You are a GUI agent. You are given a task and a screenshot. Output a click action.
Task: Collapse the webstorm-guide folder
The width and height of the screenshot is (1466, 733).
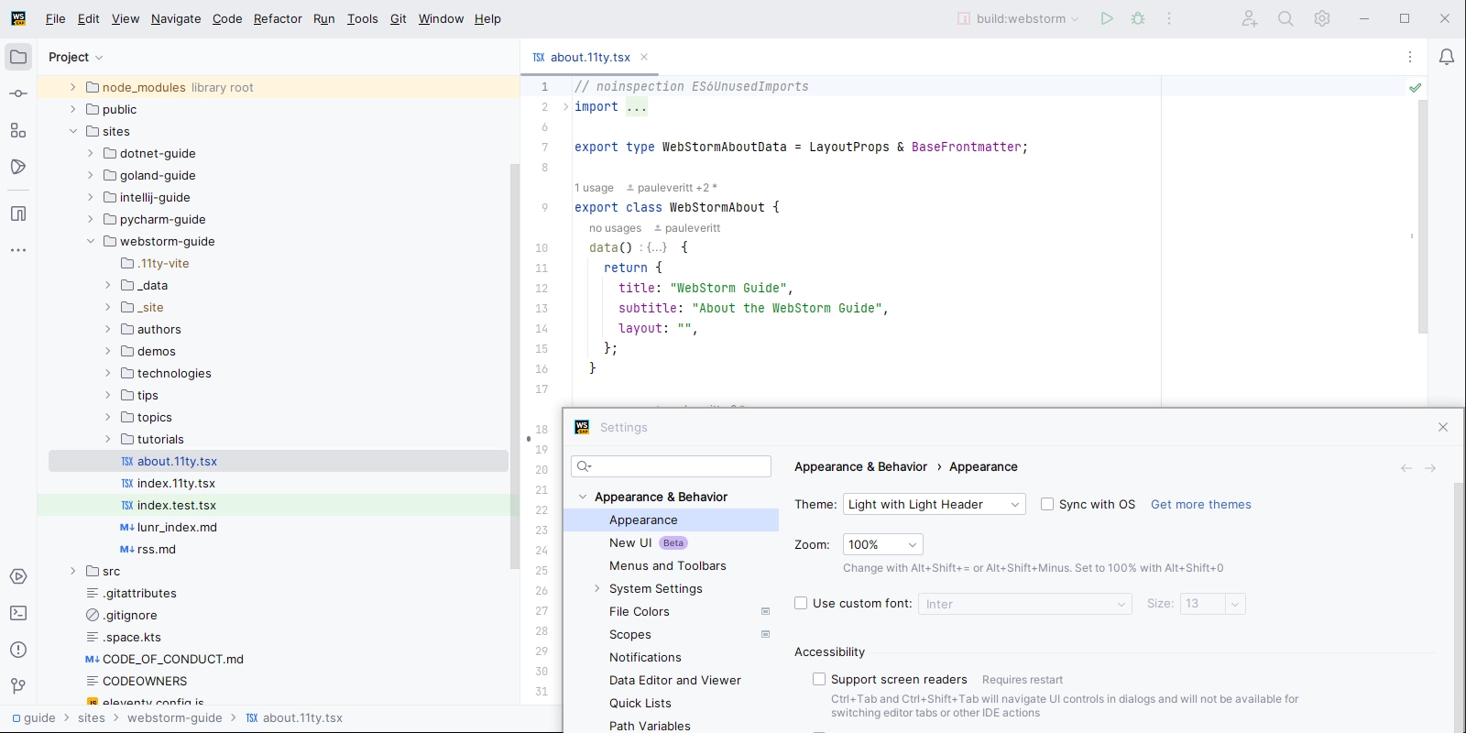(x=91, y=241)
